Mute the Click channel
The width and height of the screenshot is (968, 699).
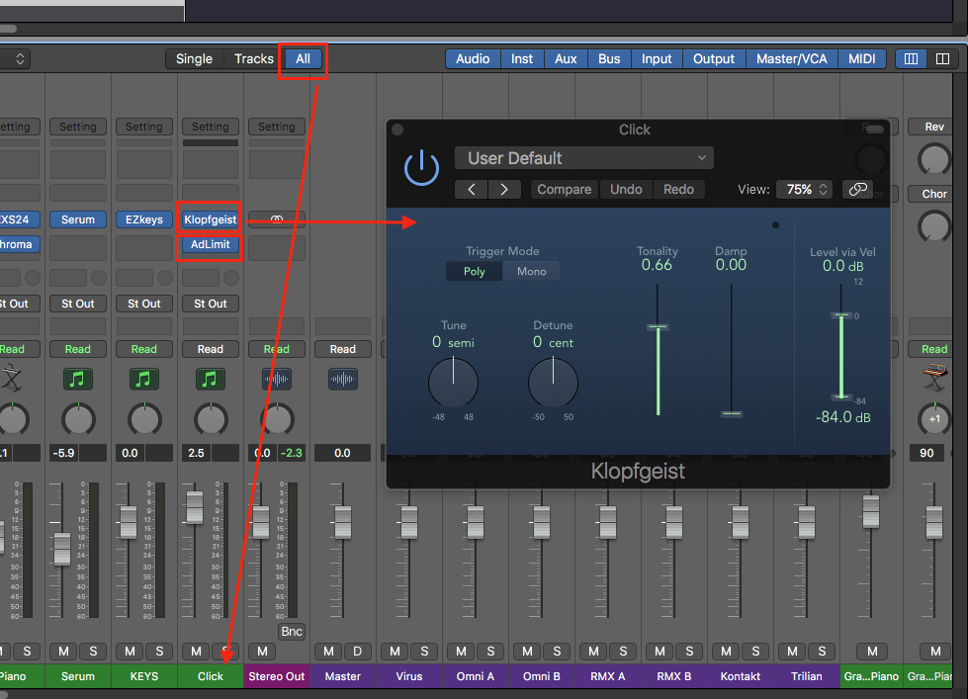196,652
